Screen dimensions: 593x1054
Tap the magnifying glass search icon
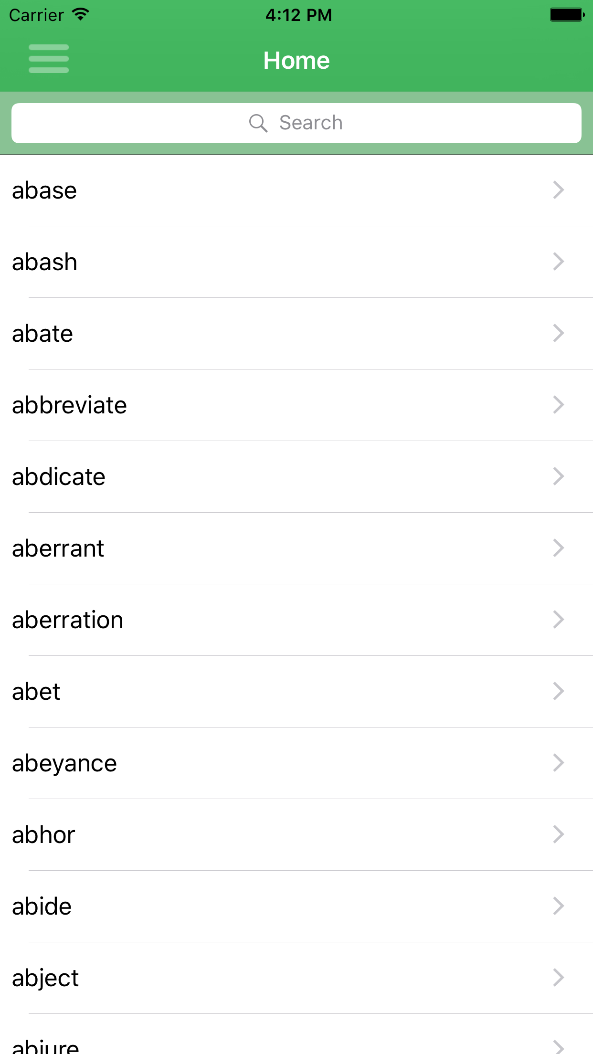tap(258, 123)
